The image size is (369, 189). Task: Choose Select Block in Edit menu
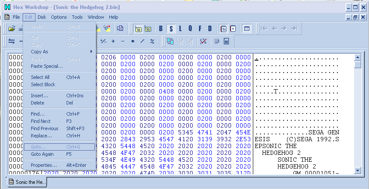[x=60, y=84]
